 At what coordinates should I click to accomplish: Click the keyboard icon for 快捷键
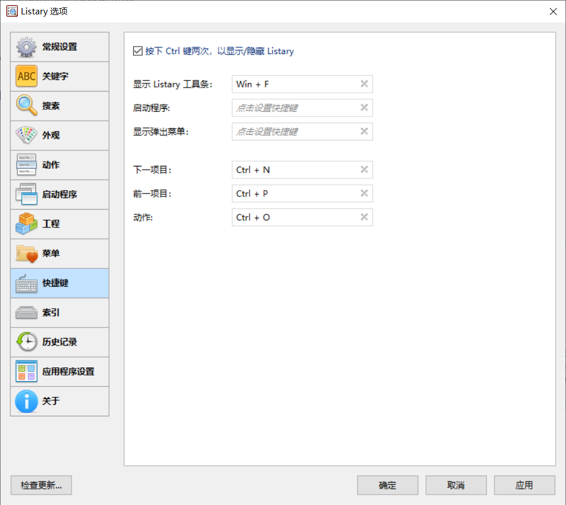click(27, 283)
